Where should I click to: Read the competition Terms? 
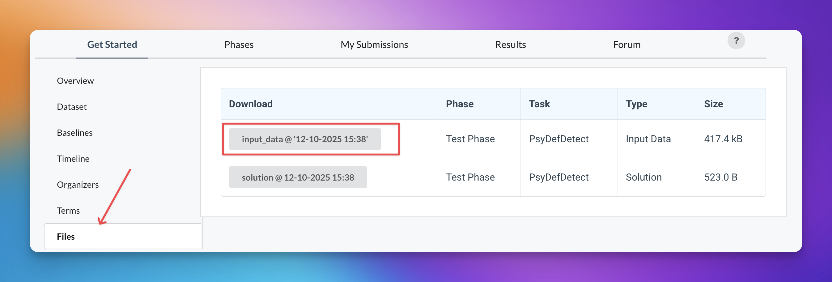(68, 210)
